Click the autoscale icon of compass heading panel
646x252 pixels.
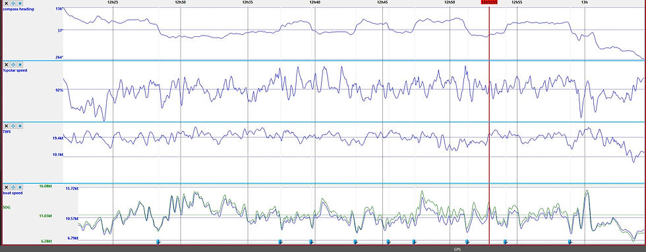tap(20, 3)
